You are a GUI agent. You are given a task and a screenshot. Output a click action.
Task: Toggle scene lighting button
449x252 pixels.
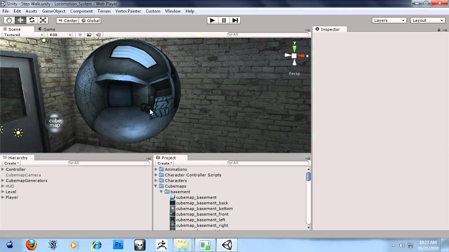[80, 35]
